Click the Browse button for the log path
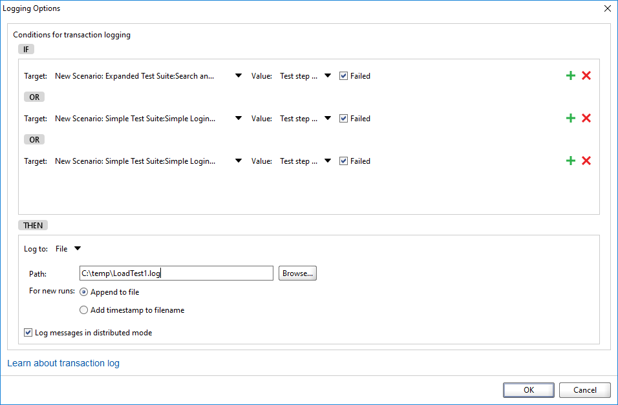The image size is (618, 405). (x=297, y=273)
